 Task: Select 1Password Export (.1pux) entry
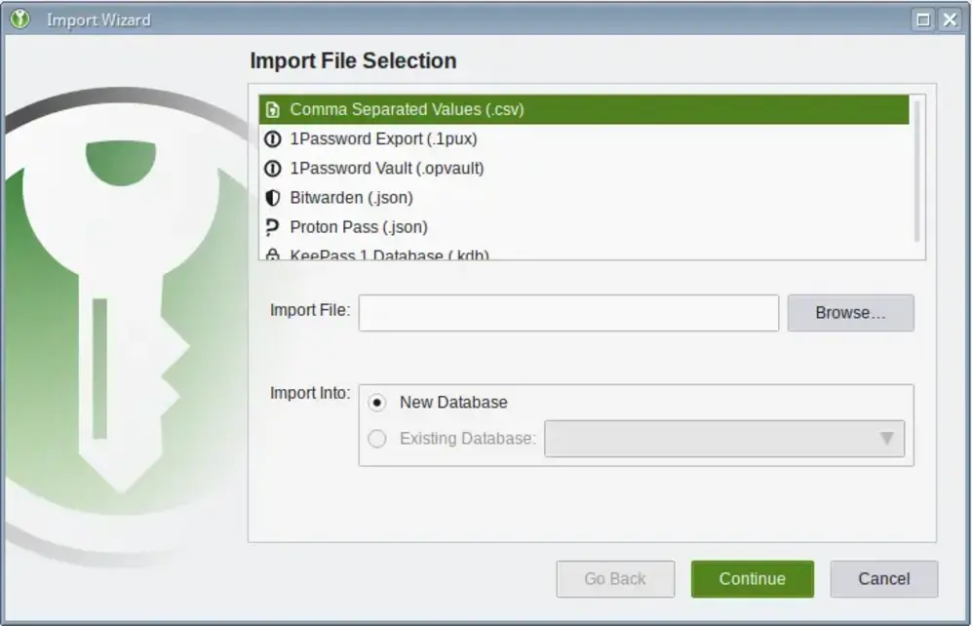pos(584,138)
